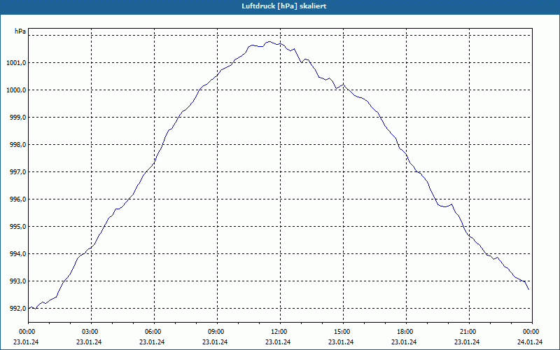This screenshot has height=350, width=560.
Task: Click the '23.01.24' date under the first 00:00
Action: pyautogui.click(x=26, y=342)
